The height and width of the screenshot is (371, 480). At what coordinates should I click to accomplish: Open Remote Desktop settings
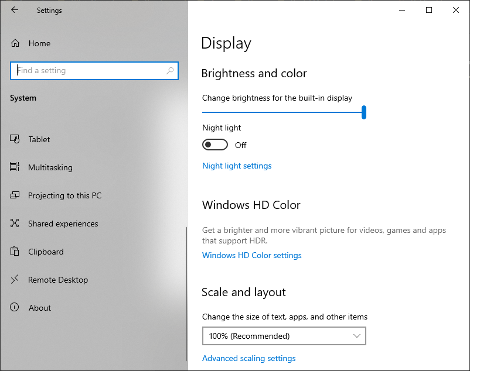pos(58,280)
